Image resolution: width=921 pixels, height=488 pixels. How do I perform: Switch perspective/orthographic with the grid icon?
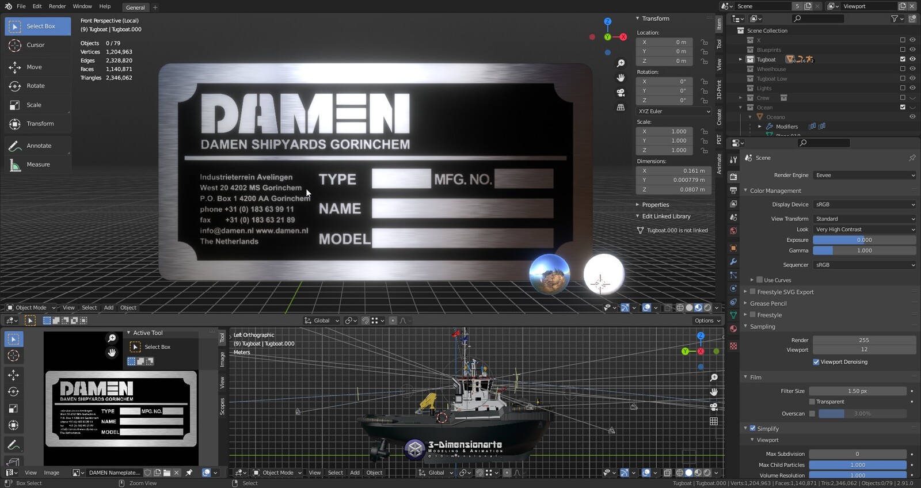pos(621,108)
